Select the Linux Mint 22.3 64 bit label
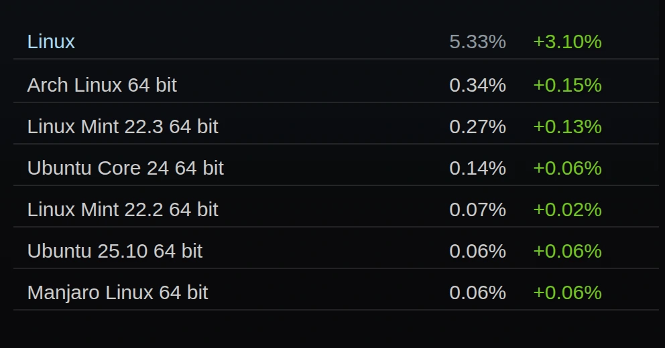 pos(123,126)
